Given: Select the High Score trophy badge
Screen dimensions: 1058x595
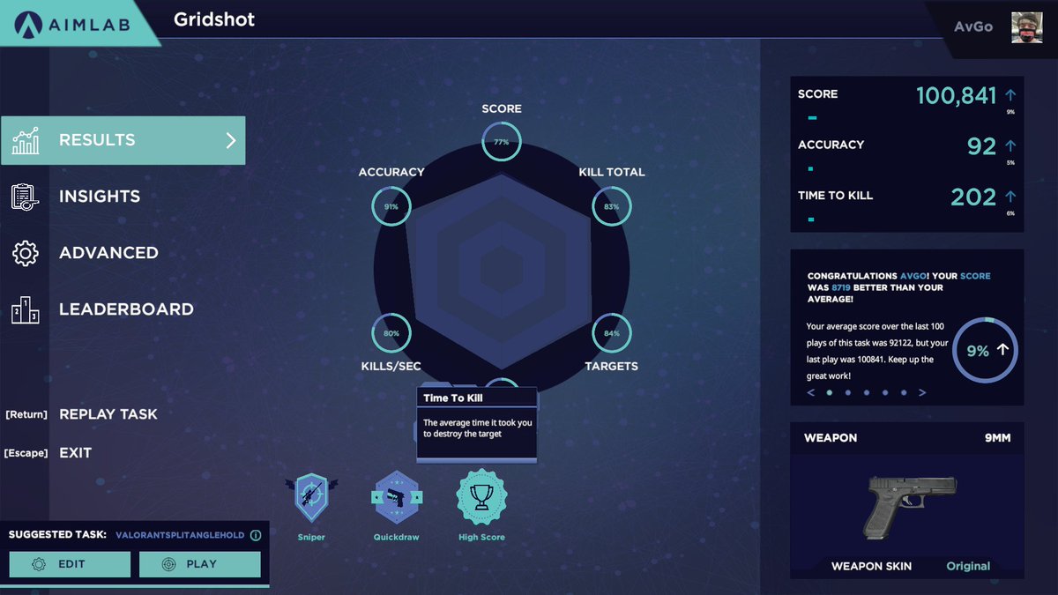Looking at the screenshot, I should click(481, 496).
